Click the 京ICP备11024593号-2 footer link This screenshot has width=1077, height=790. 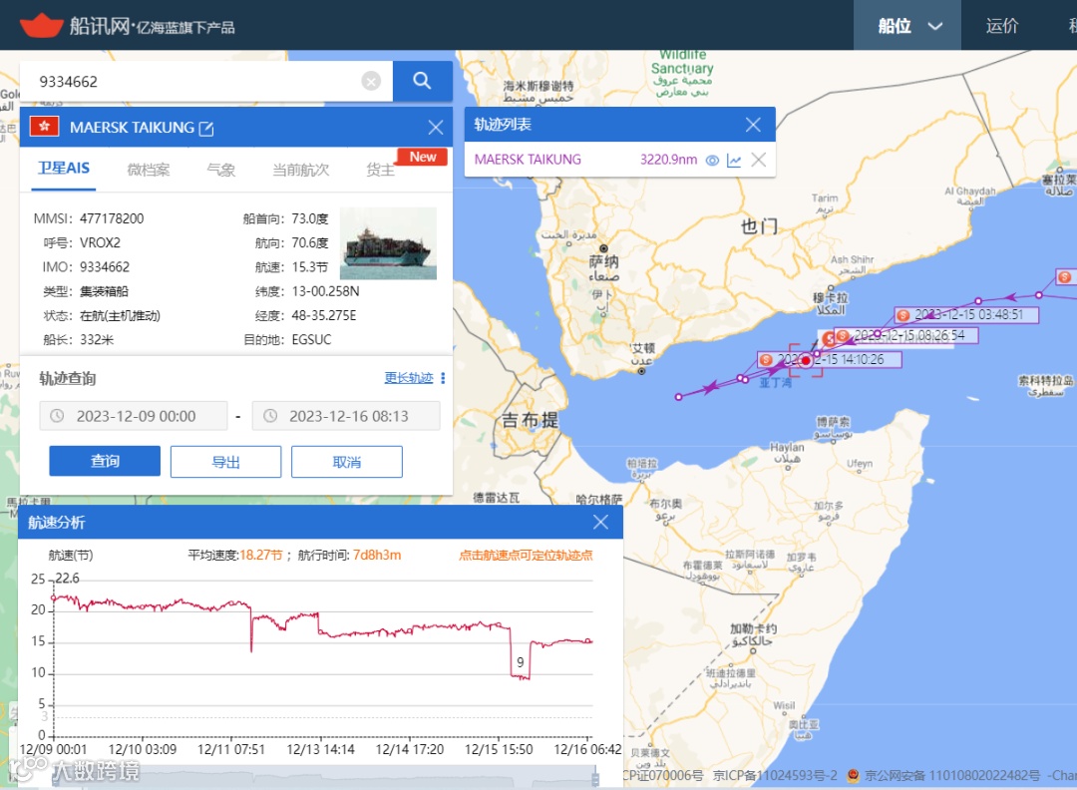(775, 776)
